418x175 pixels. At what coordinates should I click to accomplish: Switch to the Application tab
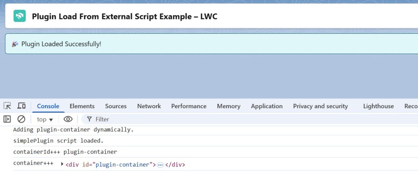coord(267,106)
